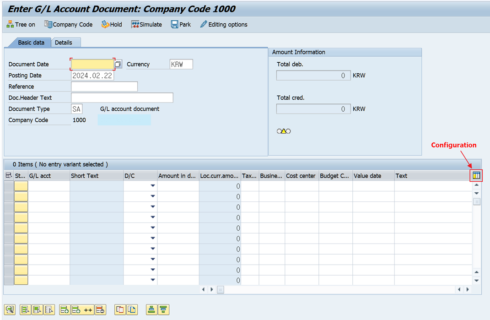Click the Short Text column header
The width and height of the screenshot is (490, 320).
(97, 176)
